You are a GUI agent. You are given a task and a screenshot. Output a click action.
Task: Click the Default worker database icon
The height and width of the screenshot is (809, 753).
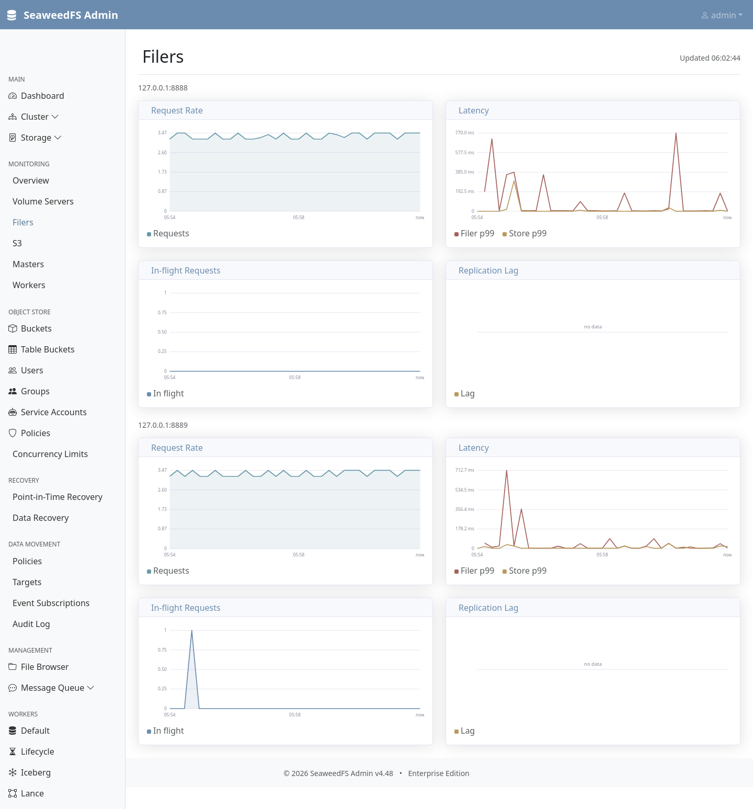tap(13, 731)
